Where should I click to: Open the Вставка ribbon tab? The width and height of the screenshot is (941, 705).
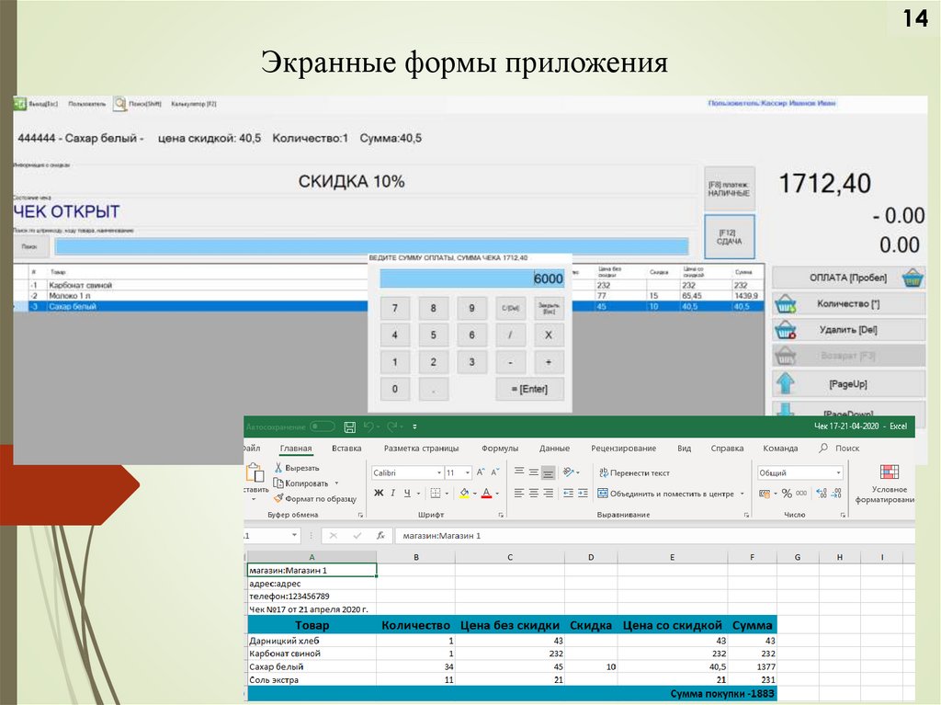click(x=346, y=448)
